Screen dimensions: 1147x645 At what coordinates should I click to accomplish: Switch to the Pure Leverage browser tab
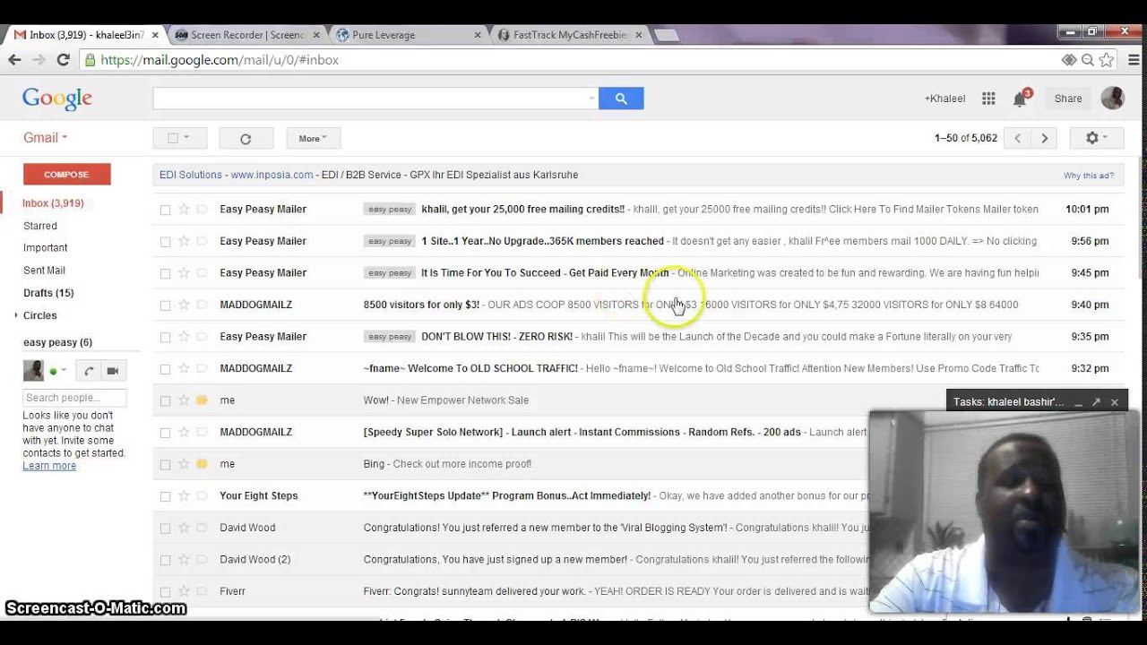(x=408, y=35)
